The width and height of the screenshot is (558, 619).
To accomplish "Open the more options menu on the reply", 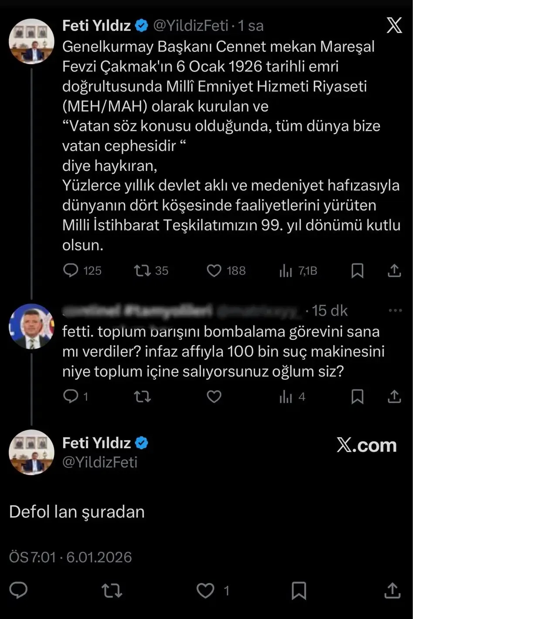I will pyautogui.click(x=395, y=310).
